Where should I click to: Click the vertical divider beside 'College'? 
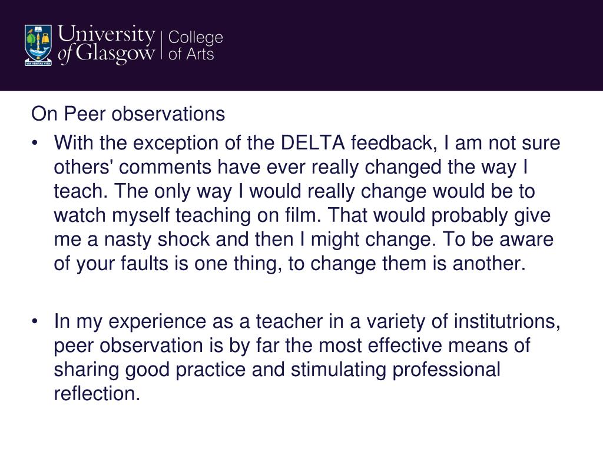[x=161, y=46]
